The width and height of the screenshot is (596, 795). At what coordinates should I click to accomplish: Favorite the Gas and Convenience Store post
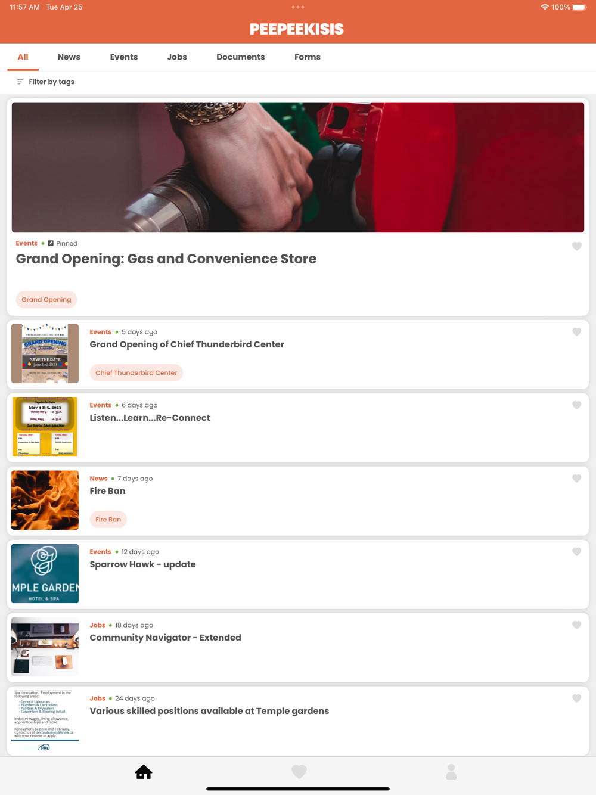(x=577, y=246)
